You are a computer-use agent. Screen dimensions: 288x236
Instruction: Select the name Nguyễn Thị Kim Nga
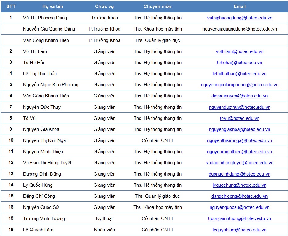point(44,141)
